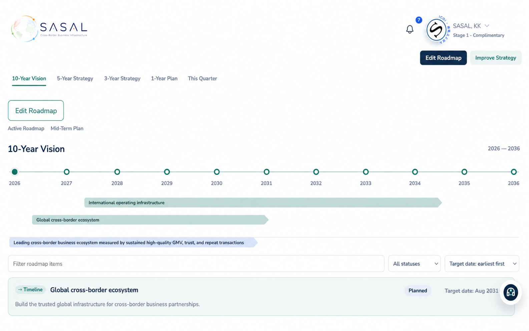The width and height of the screenshot is (529, 331).
Task: Click the blue notification count badge
Action: coord(419,20)
